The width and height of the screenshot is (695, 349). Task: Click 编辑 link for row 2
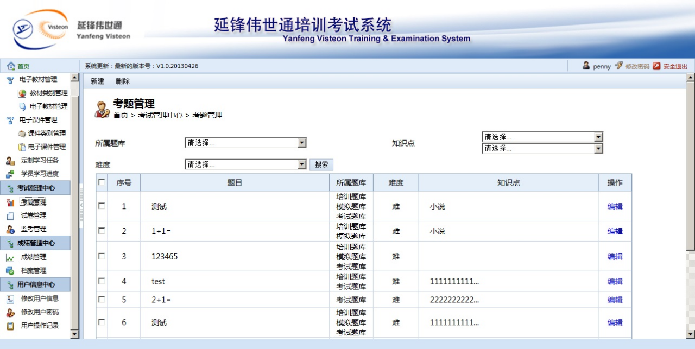615,231
